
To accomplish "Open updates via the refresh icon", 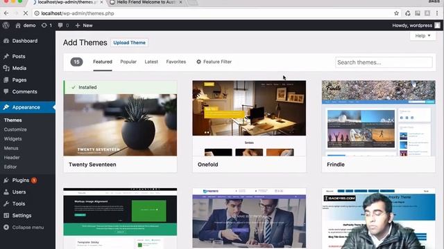I will [44, 26].
